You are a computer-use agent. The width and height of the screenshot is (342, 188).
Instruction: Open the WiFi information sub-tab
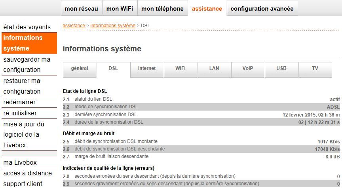180,69
